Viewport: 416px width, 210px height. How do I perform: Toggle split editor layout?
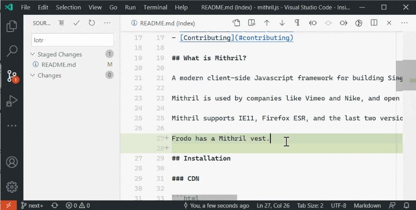(374, 23)
